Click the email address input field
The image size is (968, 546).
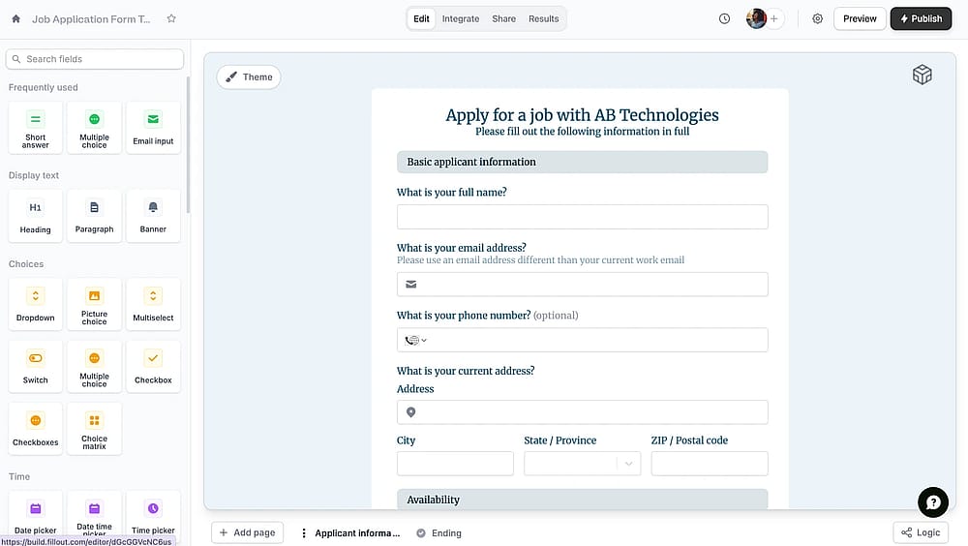point(582,284)
